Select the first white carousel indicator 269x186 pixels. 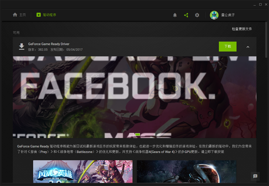tap(132, 134)
